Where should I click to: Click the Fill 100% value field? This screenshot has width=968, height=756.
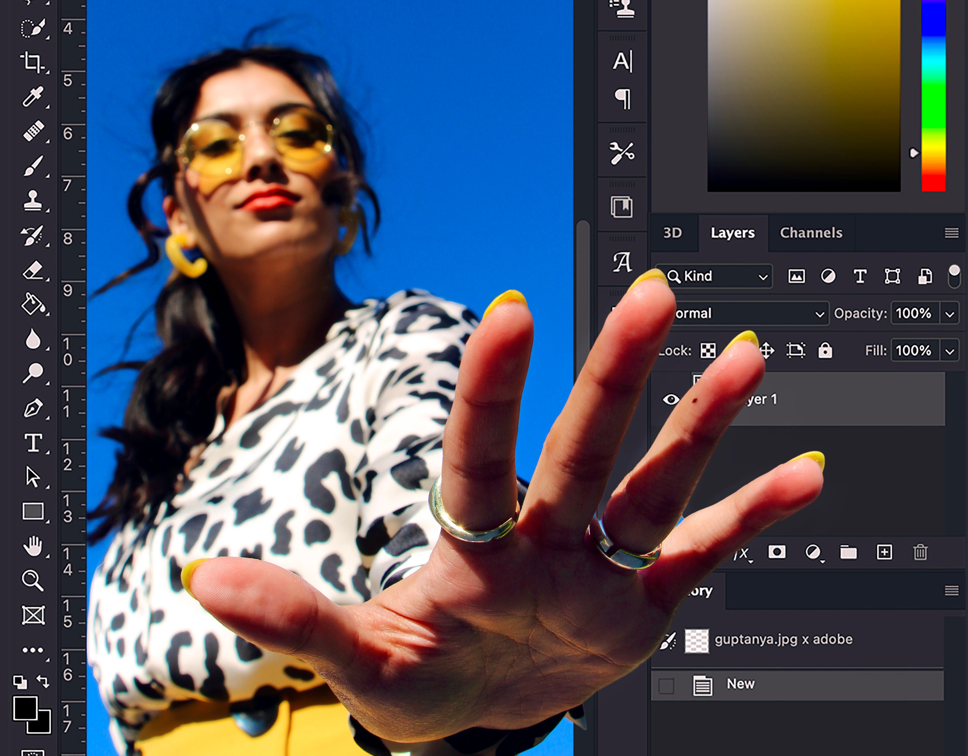click(x=915, y=351)
